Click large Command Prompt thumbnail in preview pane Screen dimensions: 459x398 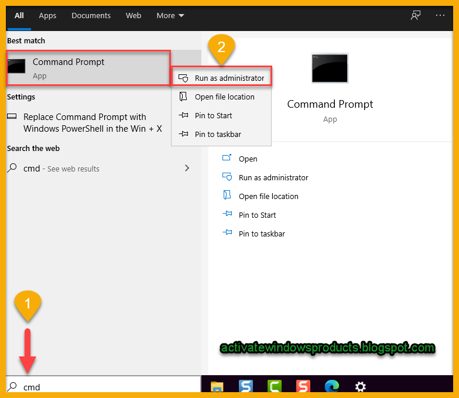(330, 68)
